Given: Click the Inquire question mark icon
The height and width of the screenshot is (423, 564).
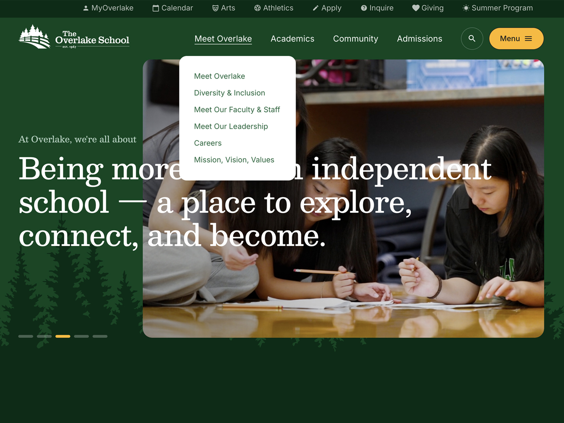Looking at the screenshot, I should [364, 8].
